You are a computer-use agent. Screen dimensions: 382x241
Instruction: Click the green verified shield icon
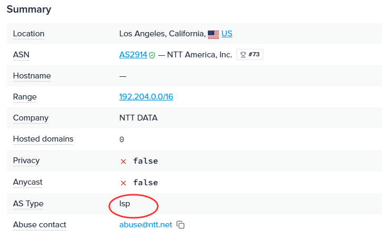pyautogui.click(x=152, y=55)
